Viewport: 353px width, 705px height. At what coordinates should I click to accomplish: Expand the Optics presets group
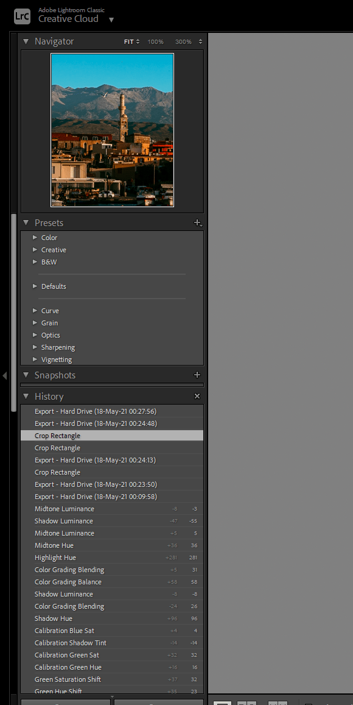[35, 335]
